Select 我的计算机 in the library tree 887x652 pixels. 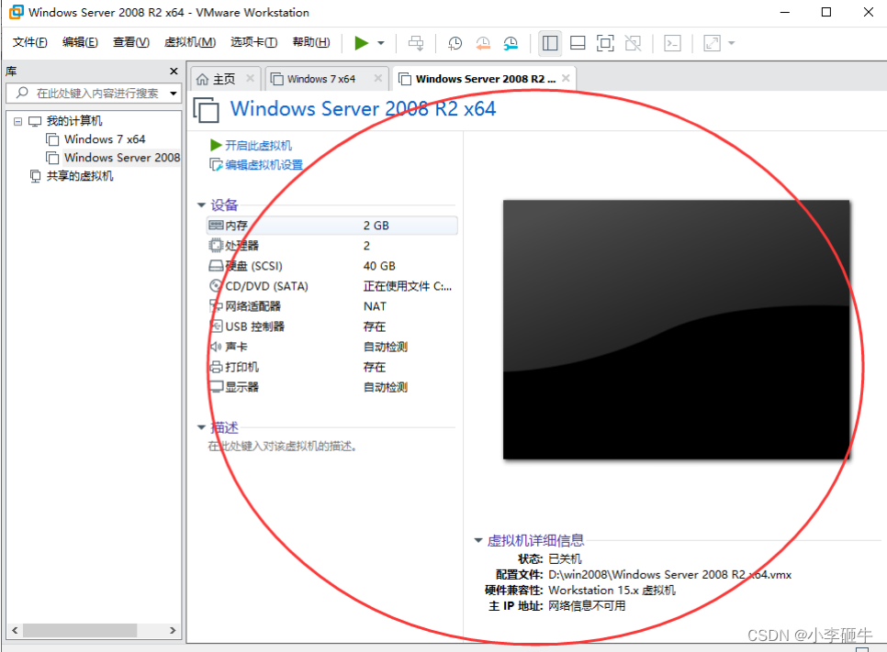(x=73, y=121)
